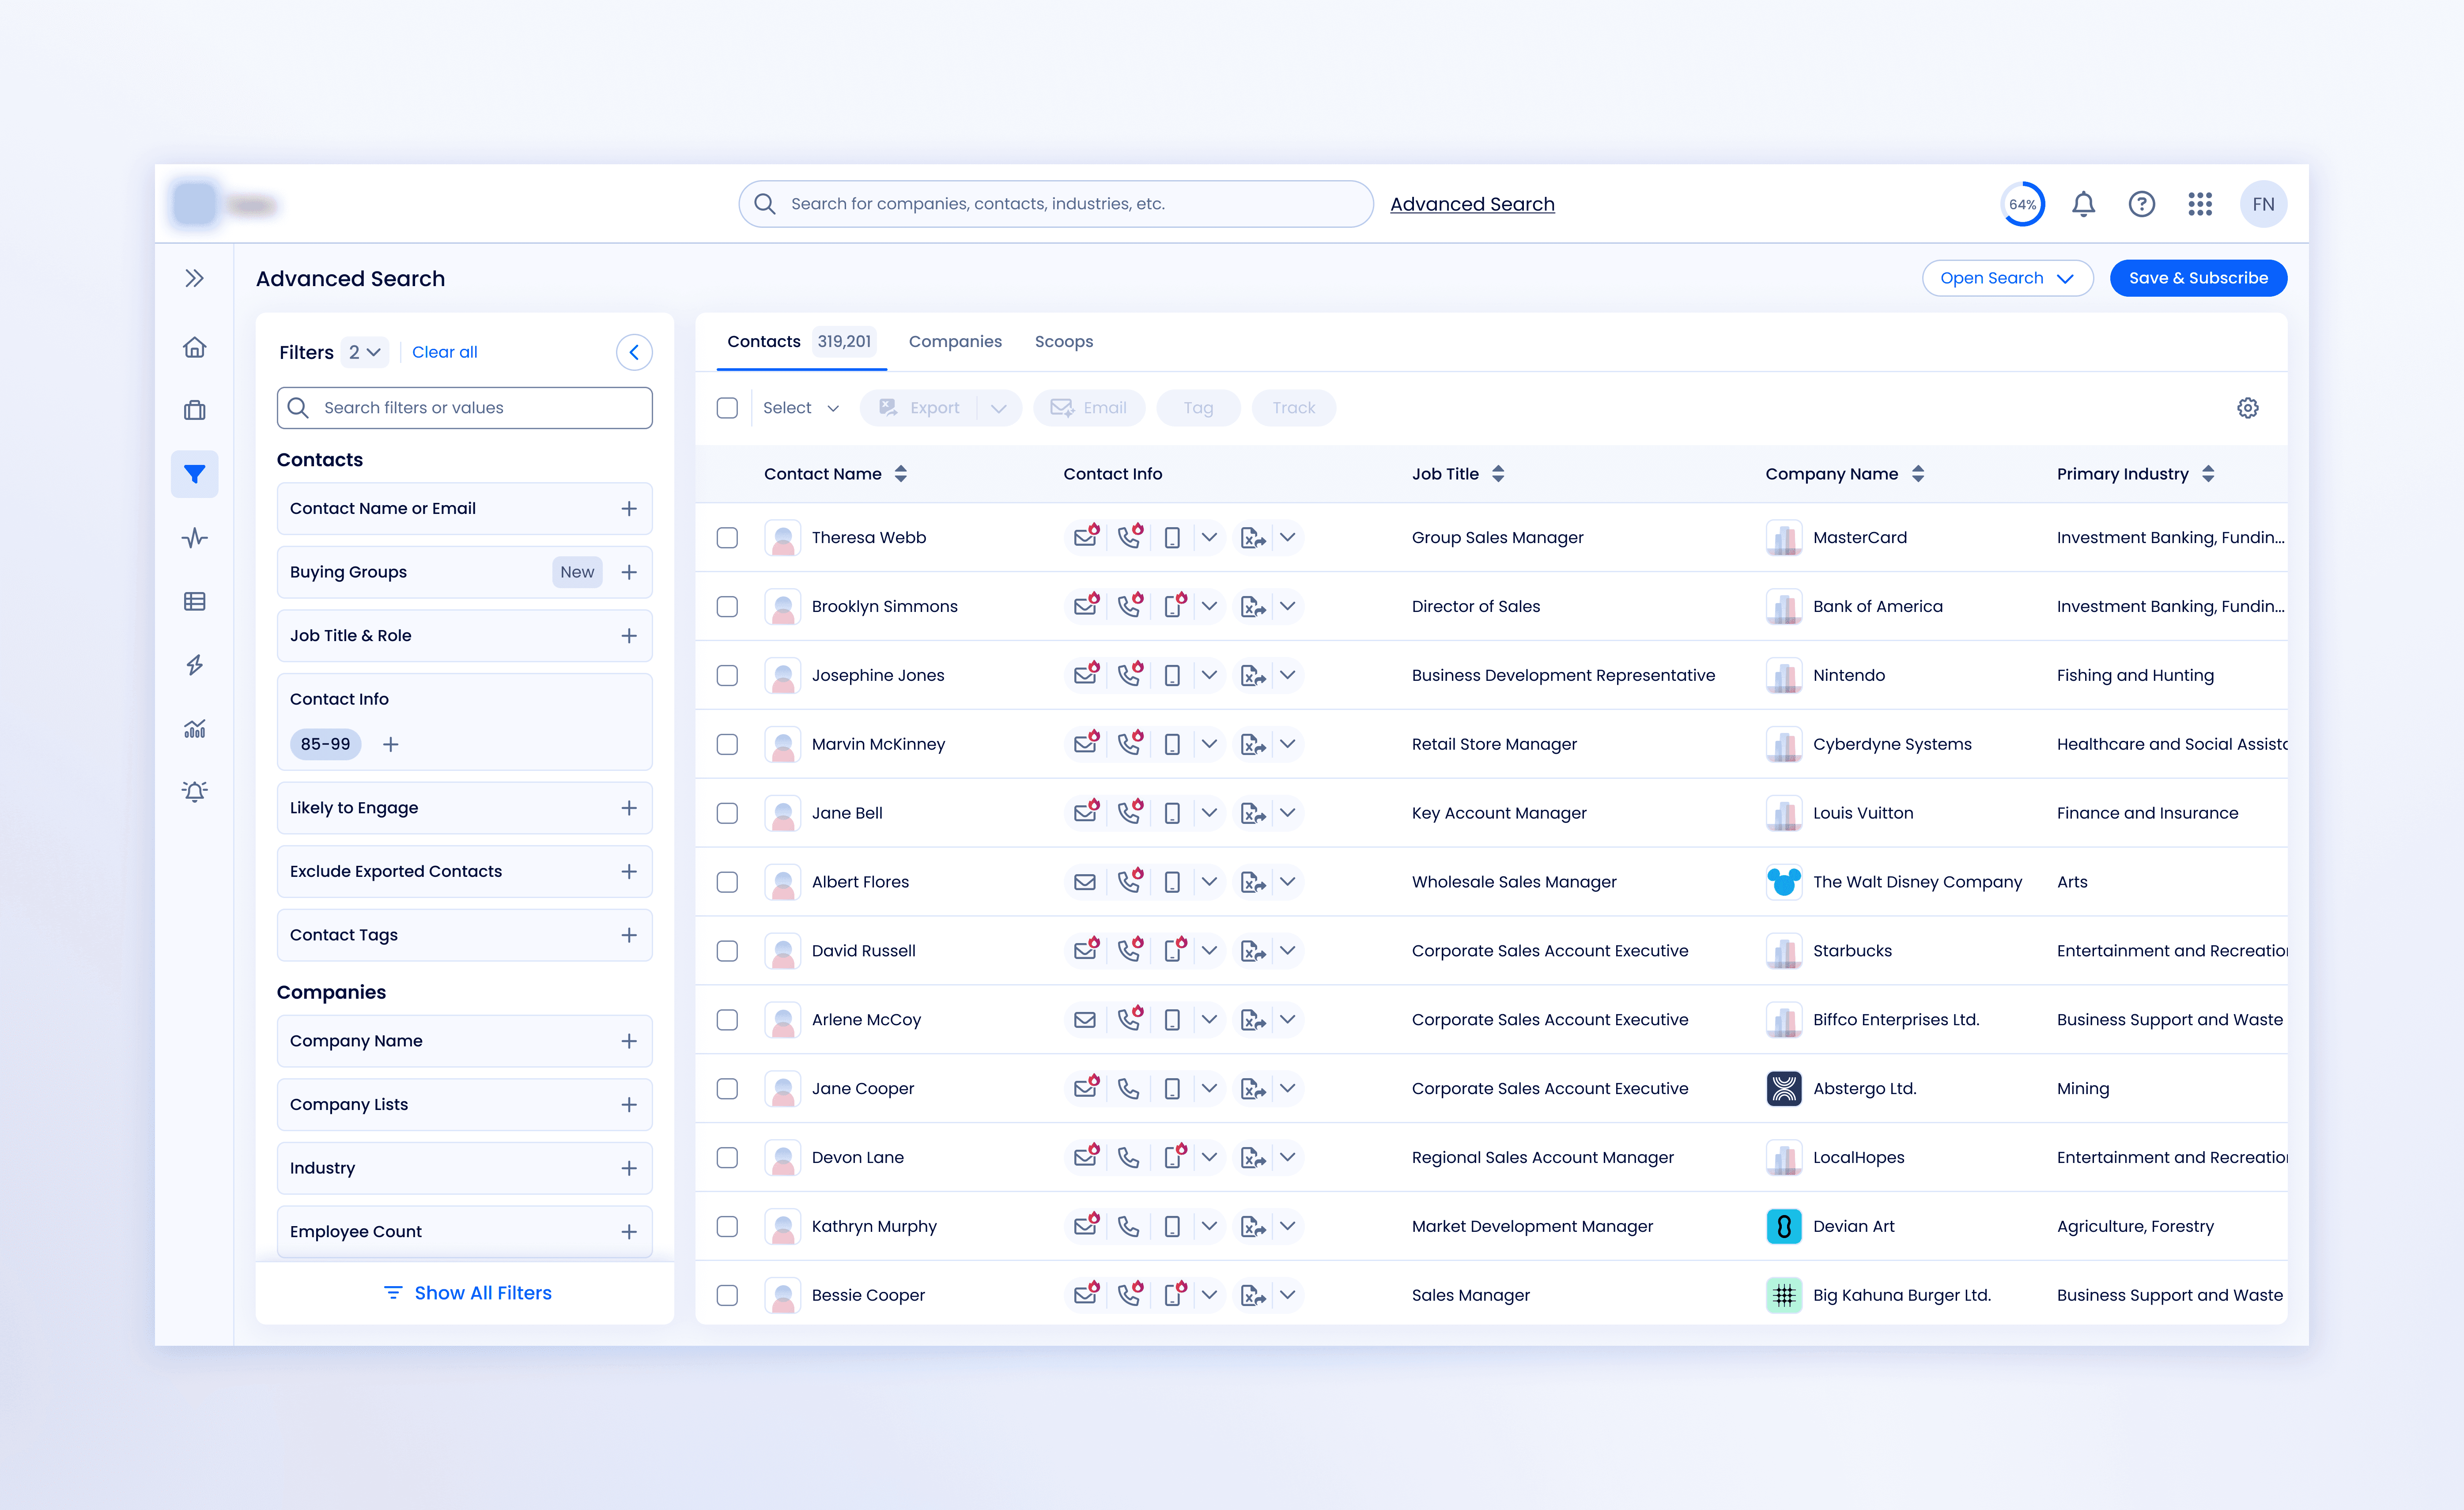Expand the Job Title & Role filter
The width and height of the screenshot is (2464, 1510).
629,636
